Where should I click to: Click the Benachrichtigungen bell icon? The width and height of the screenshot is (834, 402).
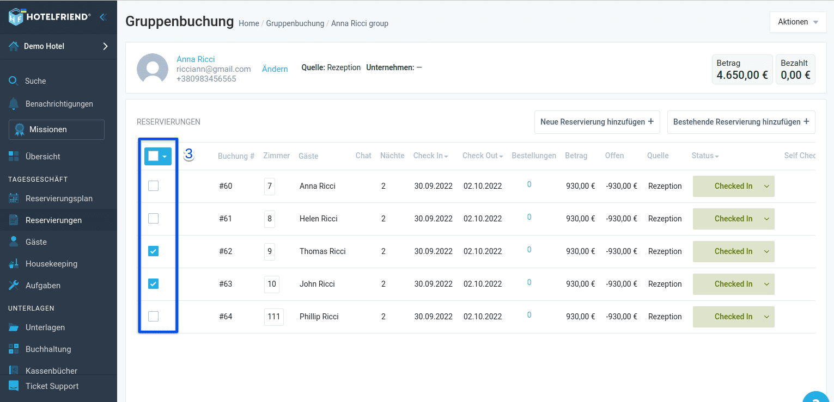14,104
